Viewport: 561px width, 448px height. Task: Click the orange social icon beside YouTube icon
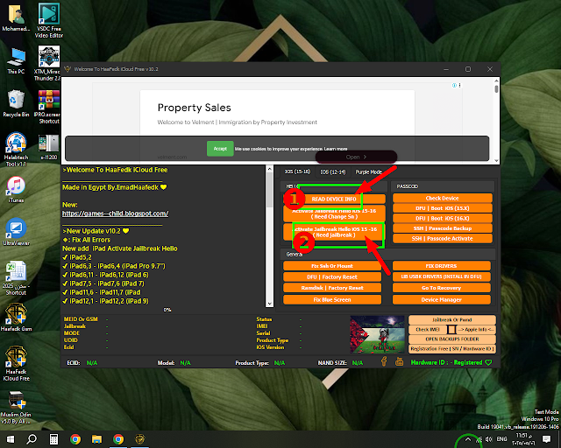click(384, 361)
